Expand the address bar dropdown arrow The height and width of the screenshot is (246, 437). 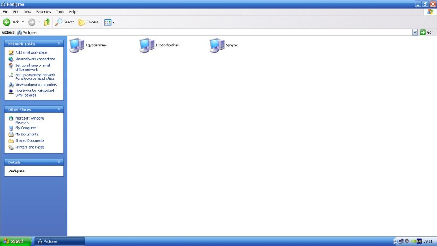[x=415, y=32]
